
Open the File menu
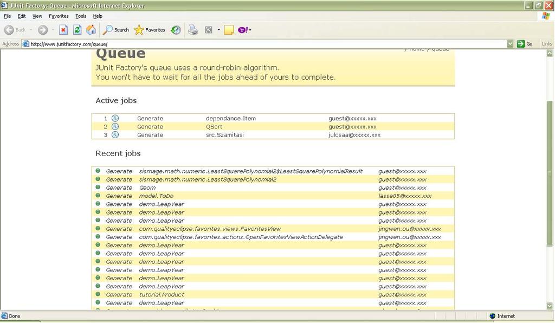[8, 16]
